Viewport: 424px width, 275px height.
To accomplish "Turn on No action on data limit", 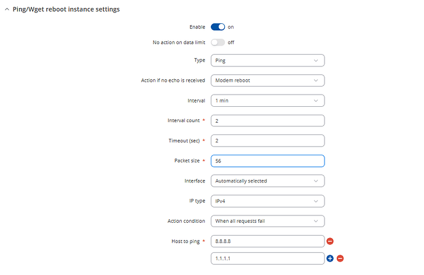I will [x=218, y=42].
